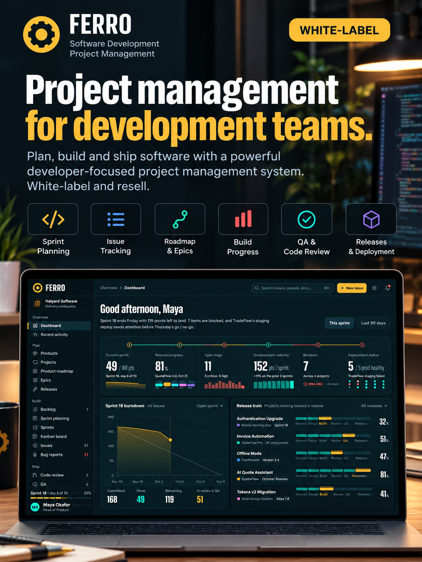Click the Version 2.4 tag
Image resolution: width=422 pixels, height=562 pixels.
[271, 460]
